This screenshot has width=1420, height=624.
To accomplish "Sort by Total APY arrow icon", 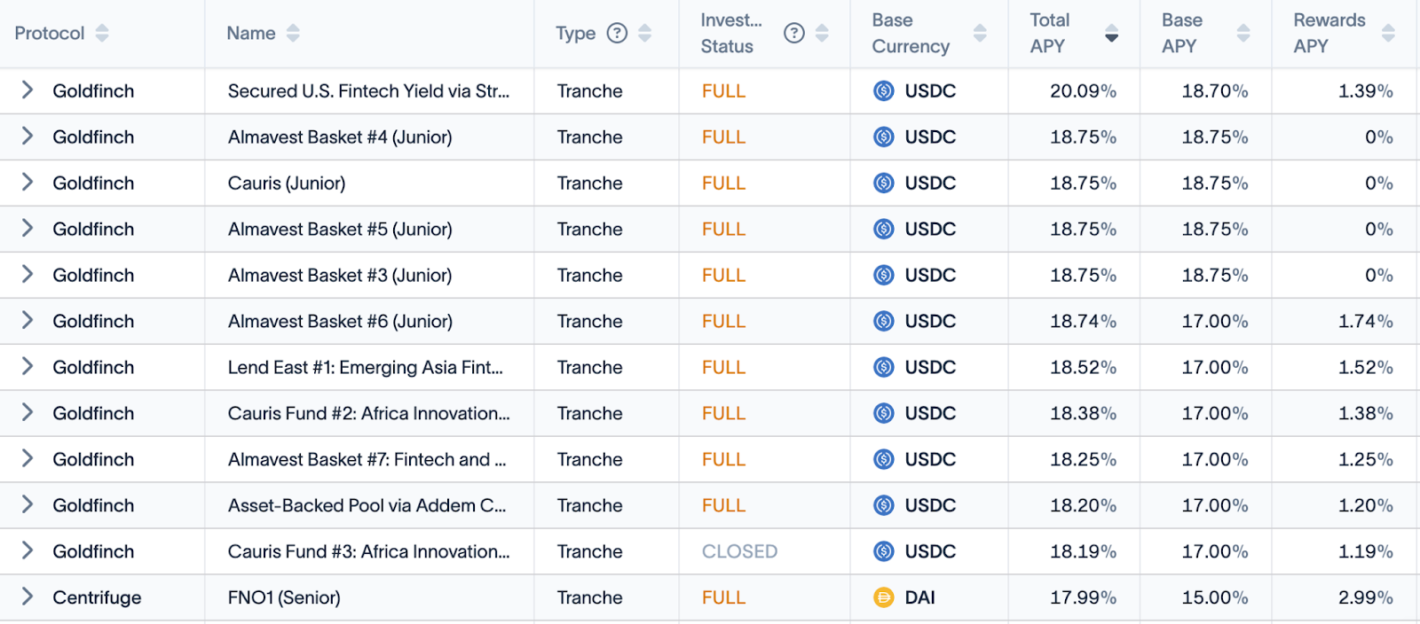I will pyautogui.click(x=1111, y=33).
